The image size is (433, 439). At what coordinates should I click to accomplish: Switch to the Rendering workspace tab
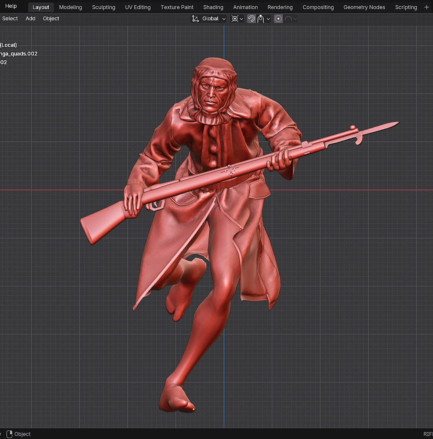coord(280,7)
